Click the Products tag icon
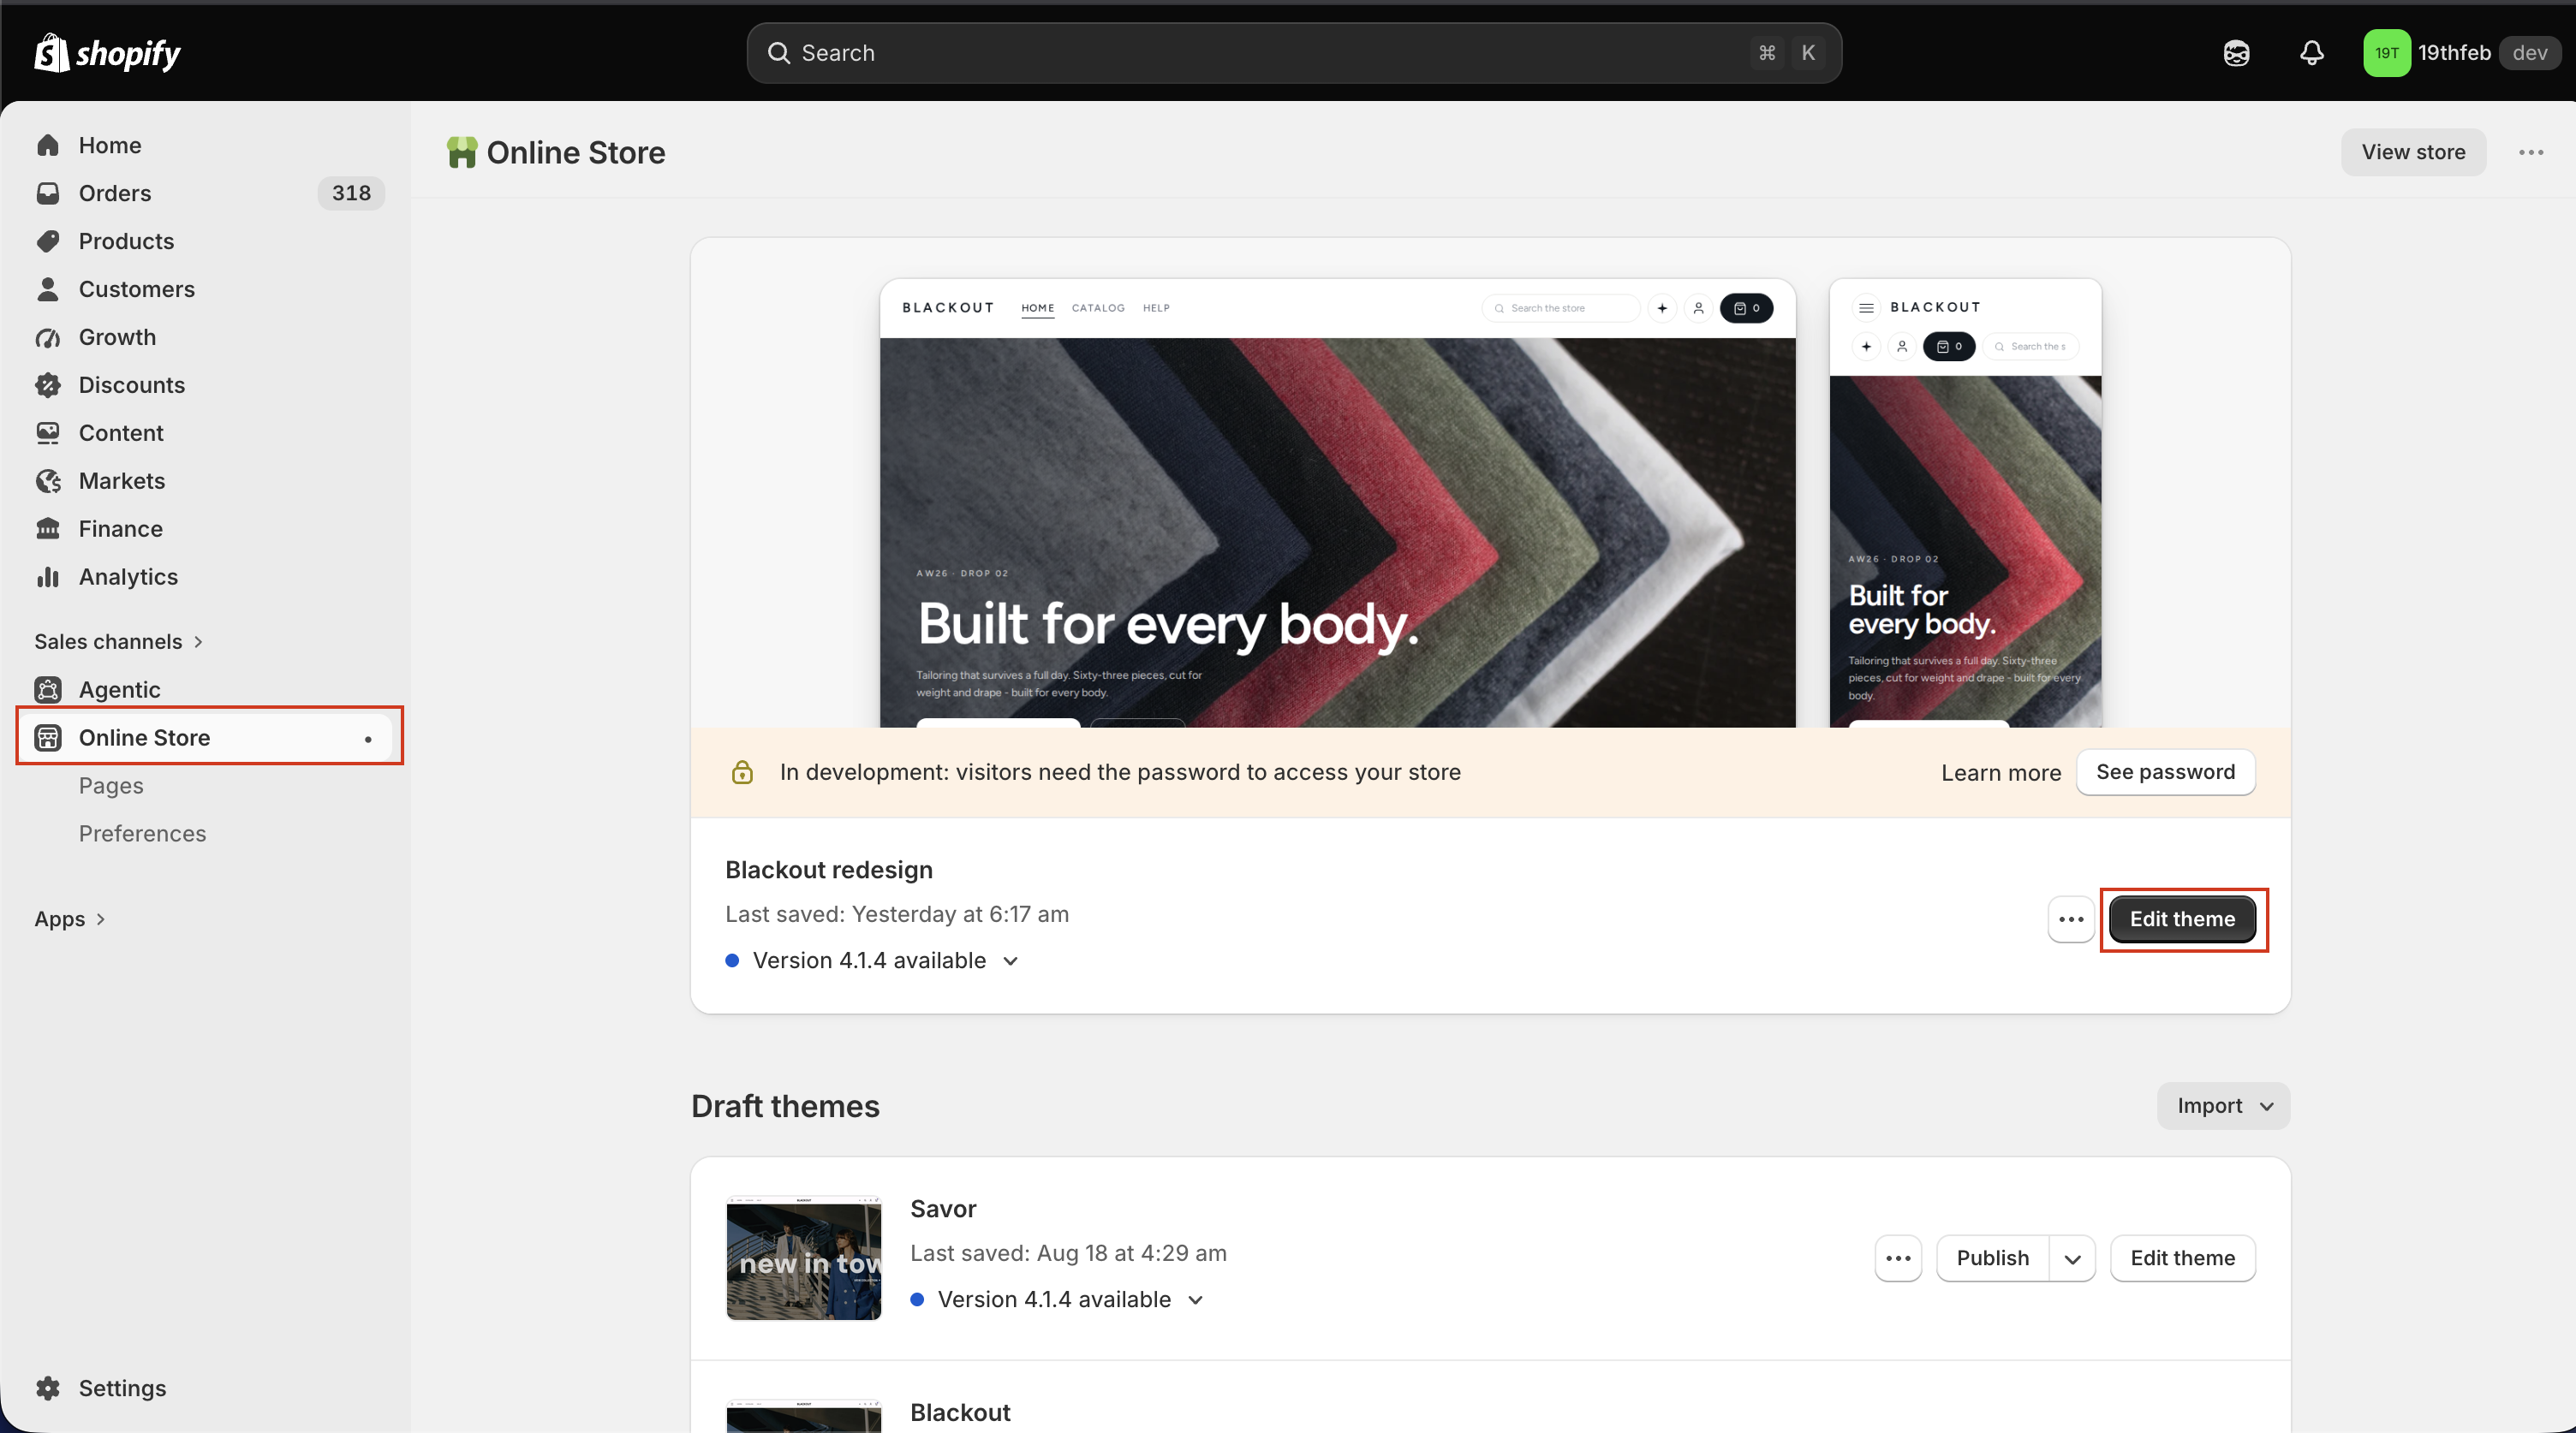 click(x=48, y=241)
